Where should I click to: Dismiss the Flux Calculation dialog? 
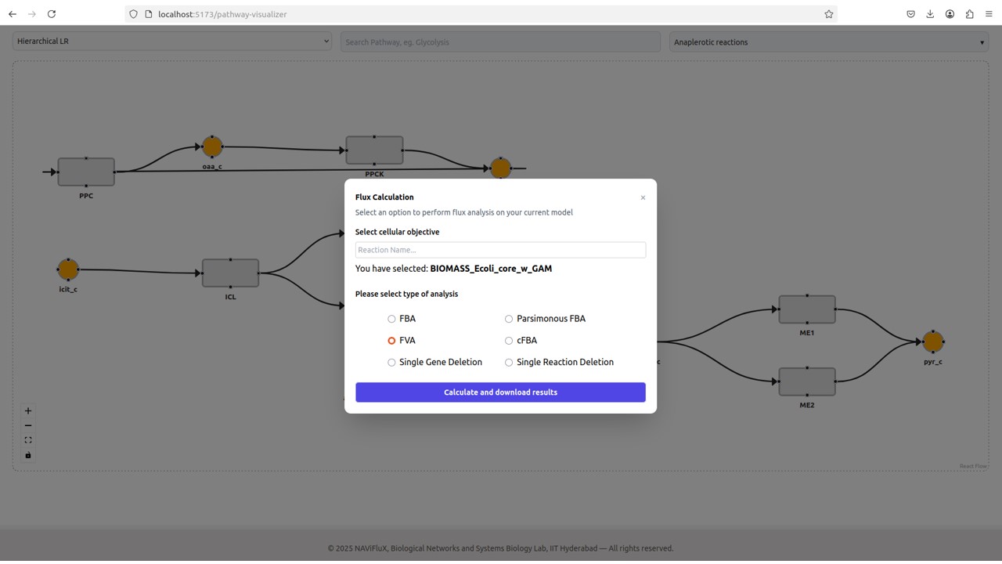pyautogui.click(x=643, y=197)
